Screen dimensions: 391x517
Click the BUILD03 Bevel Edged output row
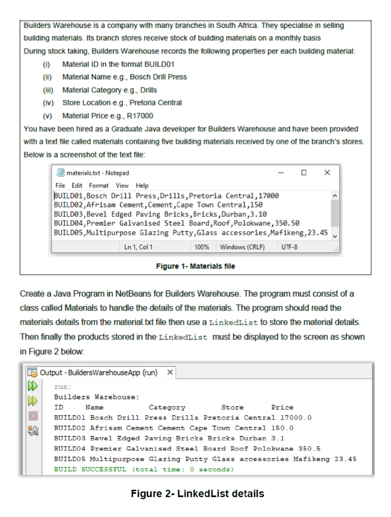169,438
